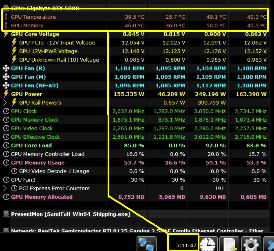Click the elapsed time 5:11:47 readout
This screenshot has width=274, height=251.
click(x=186, y=246)
